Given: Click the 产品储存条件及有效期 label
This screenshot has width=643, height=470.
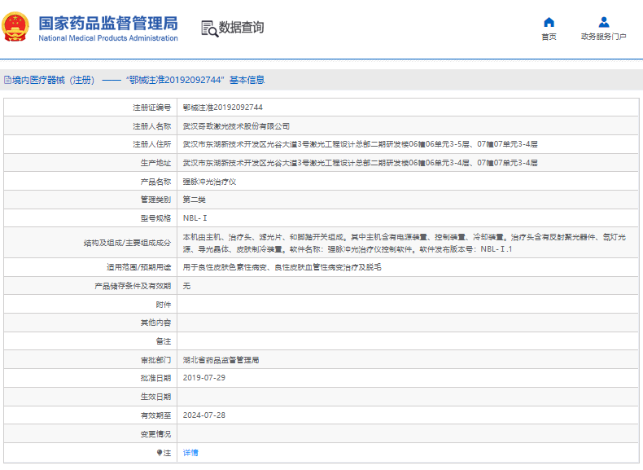Looking at the screenshot, I should click(133, 286).
